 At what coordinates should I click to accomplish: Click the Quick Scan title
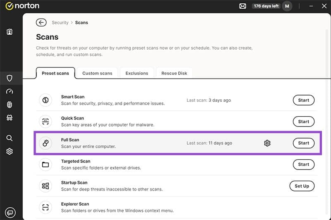pos(72,118)
